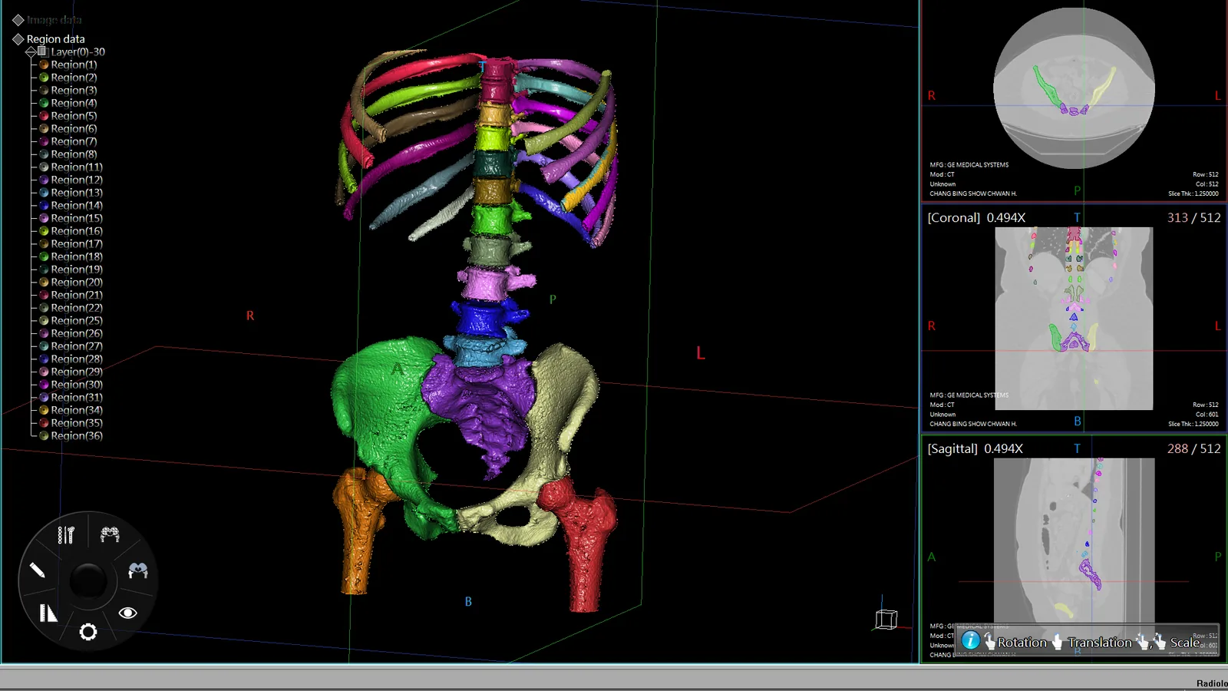
Task: Click the Region(7) magenta orb icon
Action: tap(44, 141)
